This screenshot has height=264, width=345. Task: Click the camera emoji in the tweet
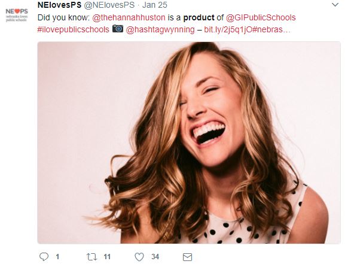pyautogui.click(x=118, y=29)
